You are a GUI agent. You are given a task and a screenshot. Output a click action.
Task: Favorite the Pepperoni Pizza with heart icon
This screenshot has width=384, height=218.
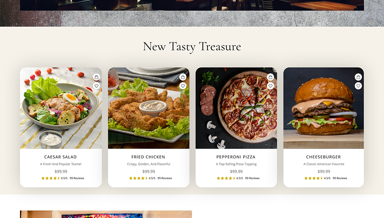point(270,86)
